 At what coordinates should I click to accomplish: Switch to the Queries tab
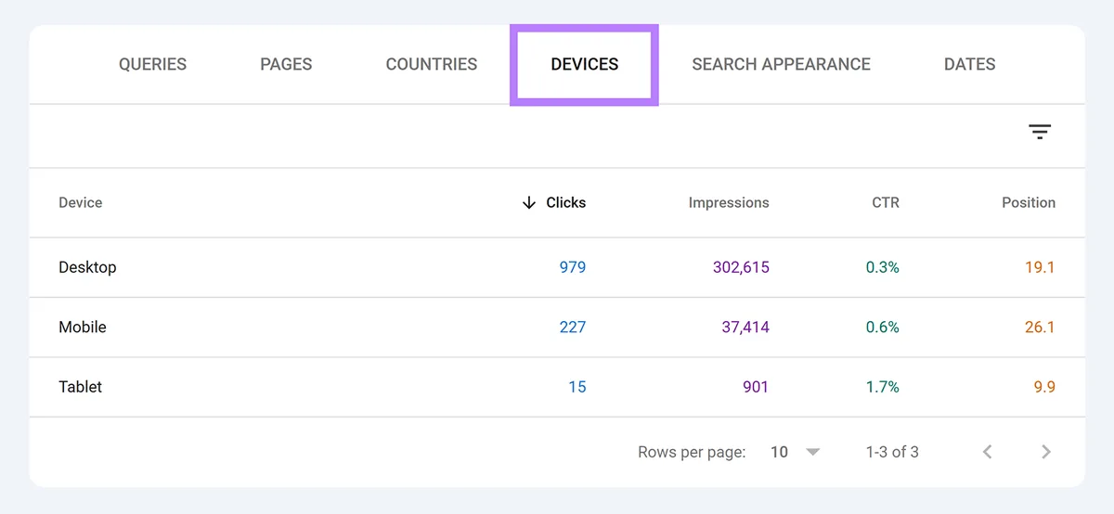(x=152, y=64)
